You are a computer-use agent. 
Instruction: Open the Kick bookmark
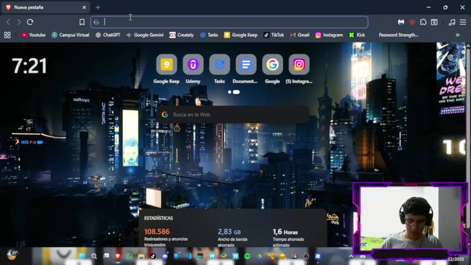(x=357, y=35)
